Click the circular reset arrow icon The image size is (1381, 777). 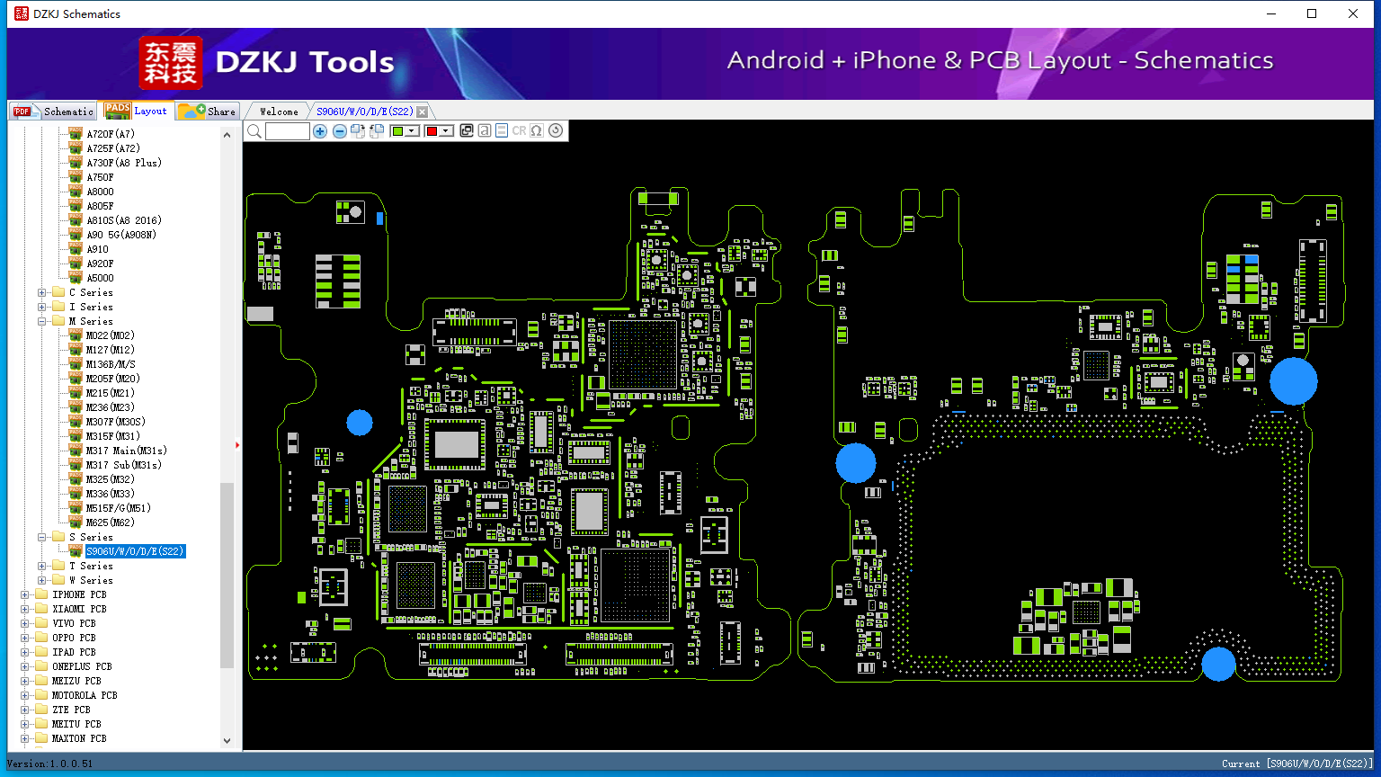pos(556,130)
